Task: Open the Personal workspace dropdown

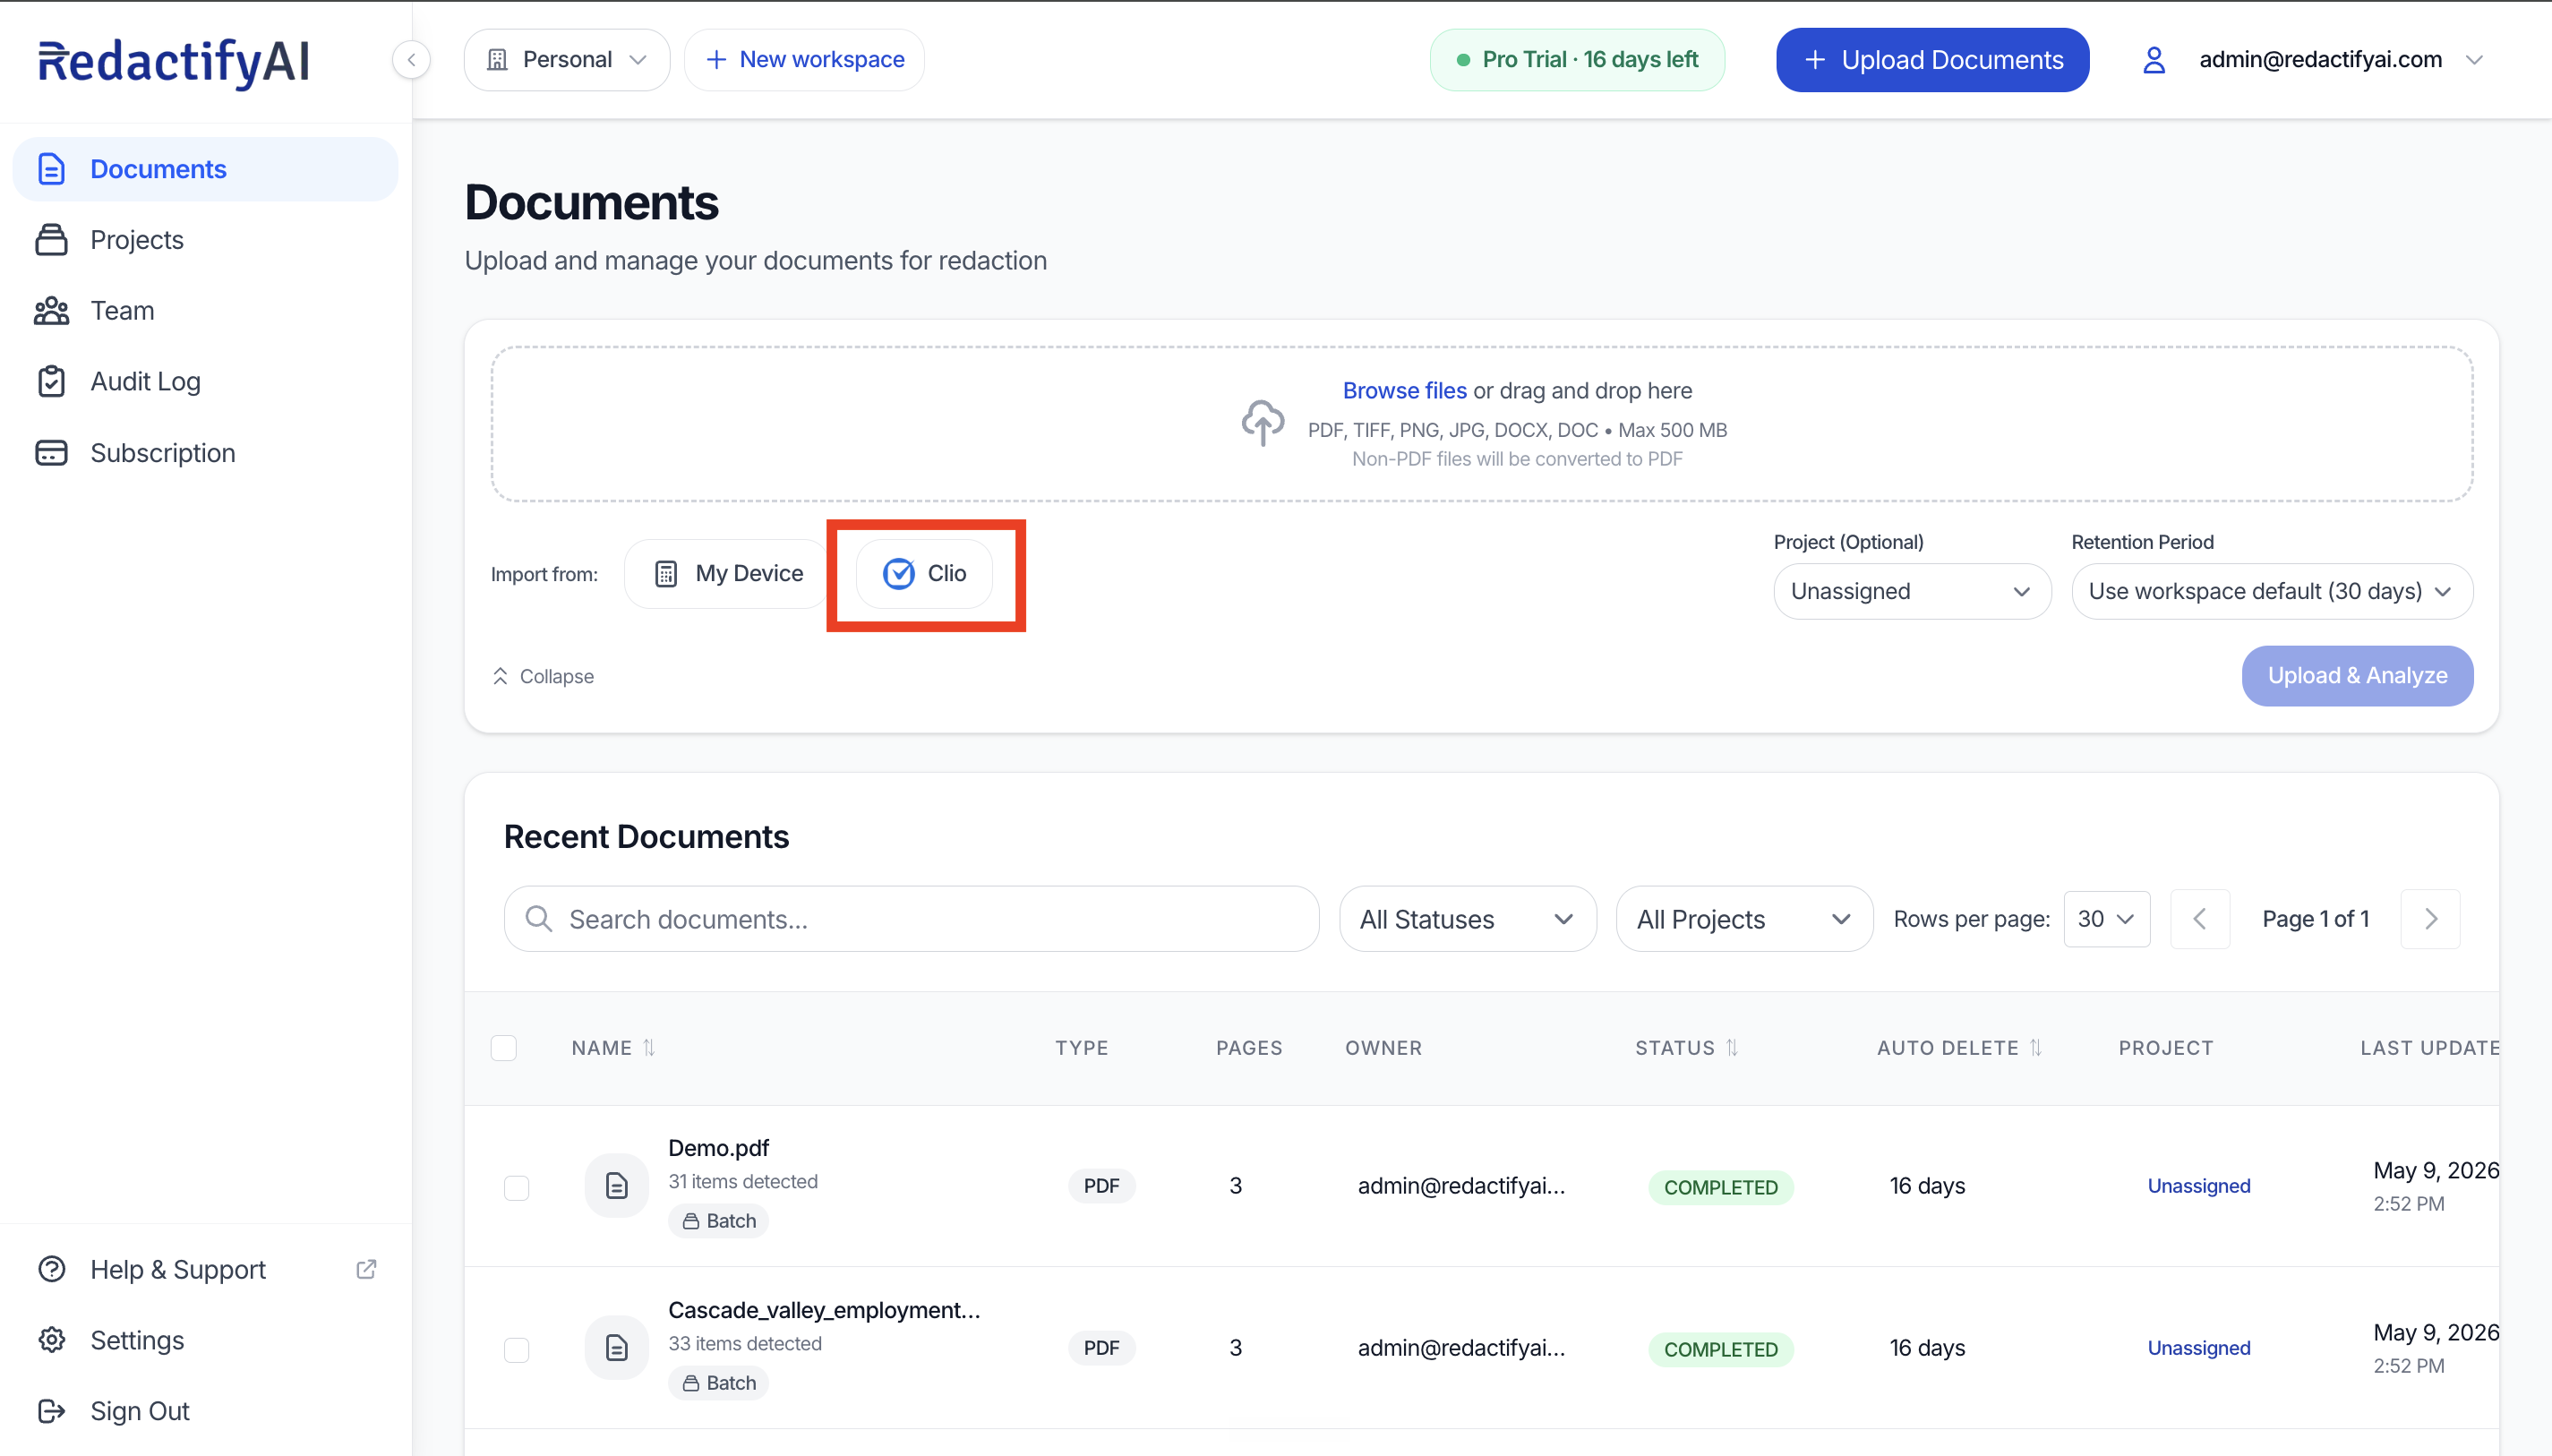Action: tap(567, 60)
